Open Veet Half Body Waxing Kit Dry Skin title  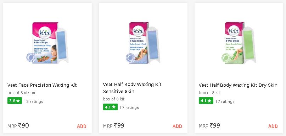pos(238,85)
